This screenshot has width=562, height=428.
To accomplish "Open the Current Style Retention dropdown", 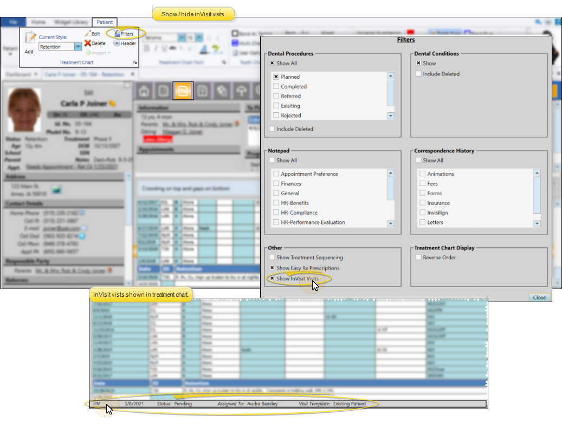I will tap(77, 47).
